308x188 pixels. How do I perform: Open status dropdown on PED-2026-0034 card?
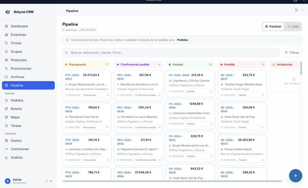click(147, 127)
